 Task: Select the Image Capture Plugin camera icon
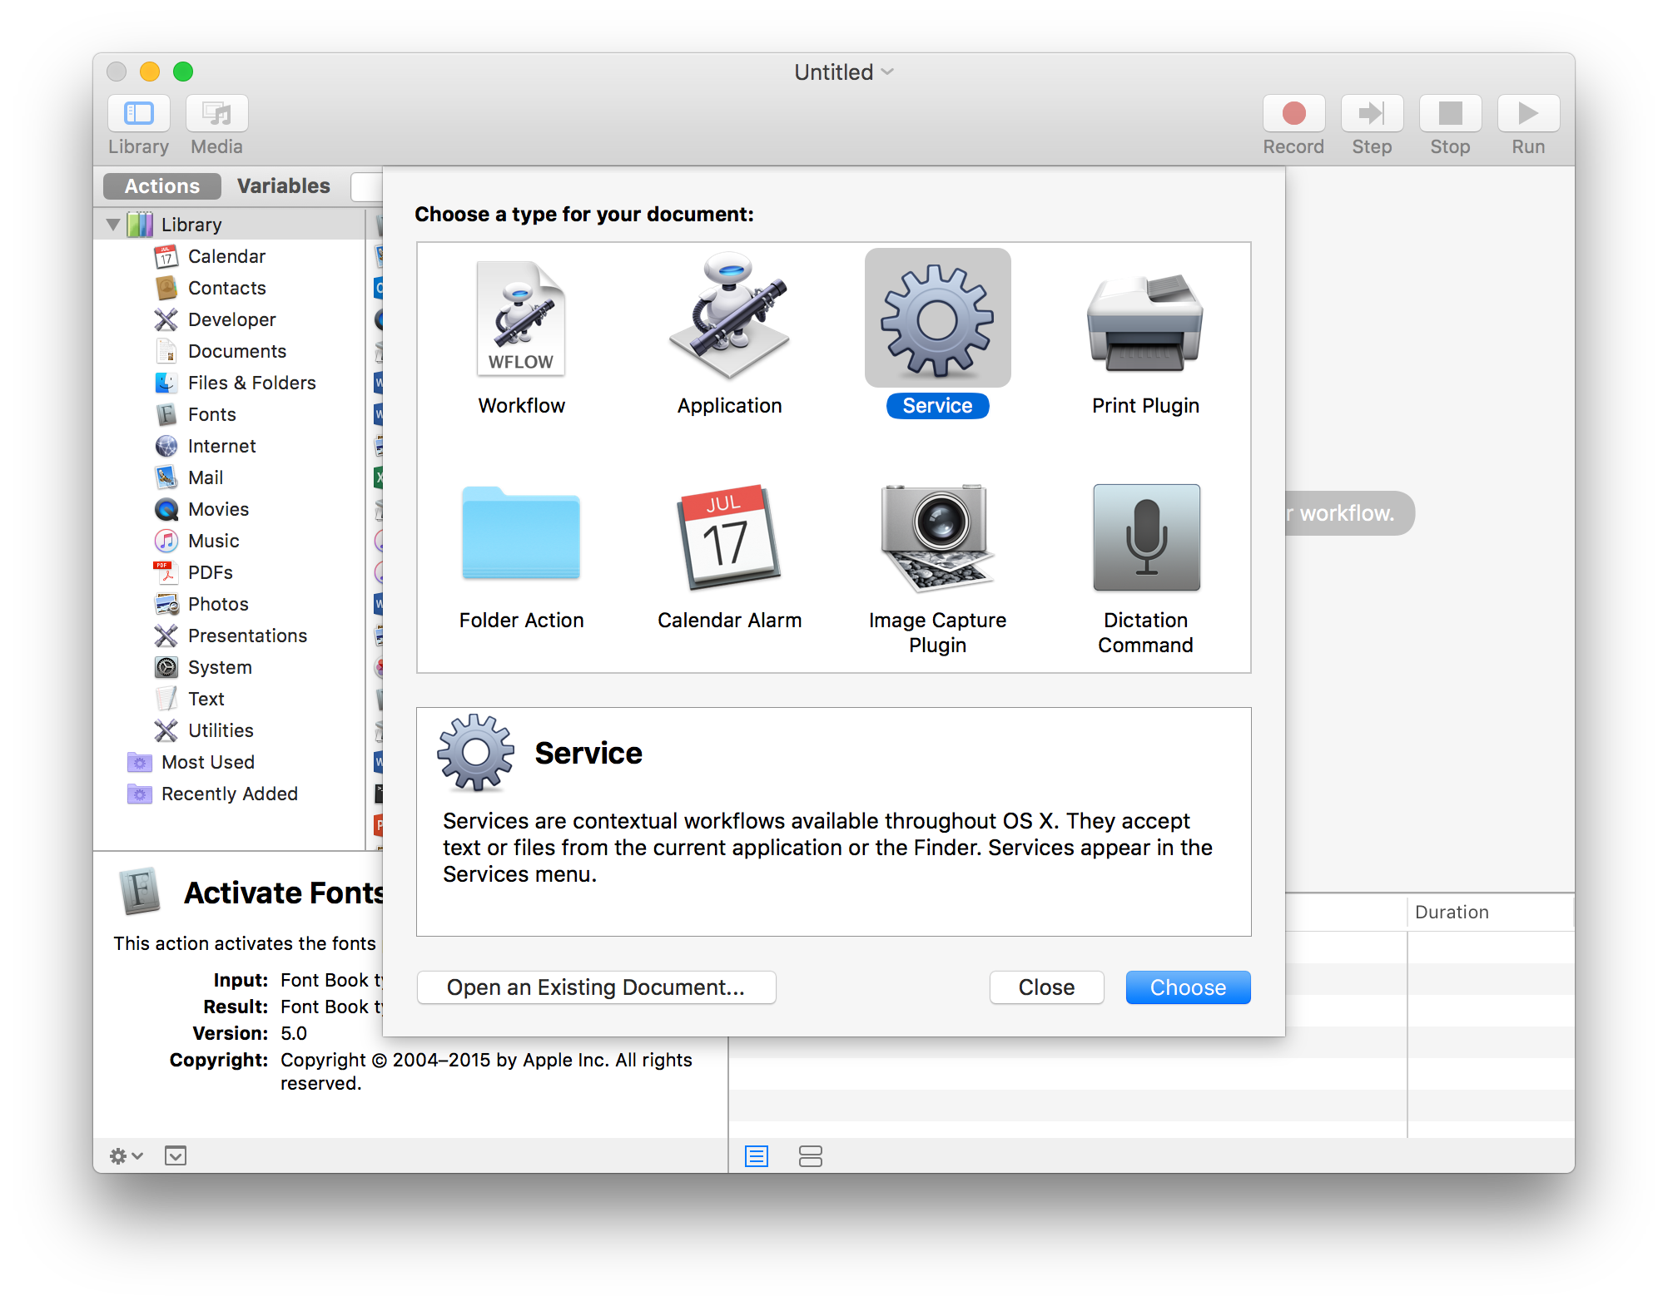[x=937, y=536]
